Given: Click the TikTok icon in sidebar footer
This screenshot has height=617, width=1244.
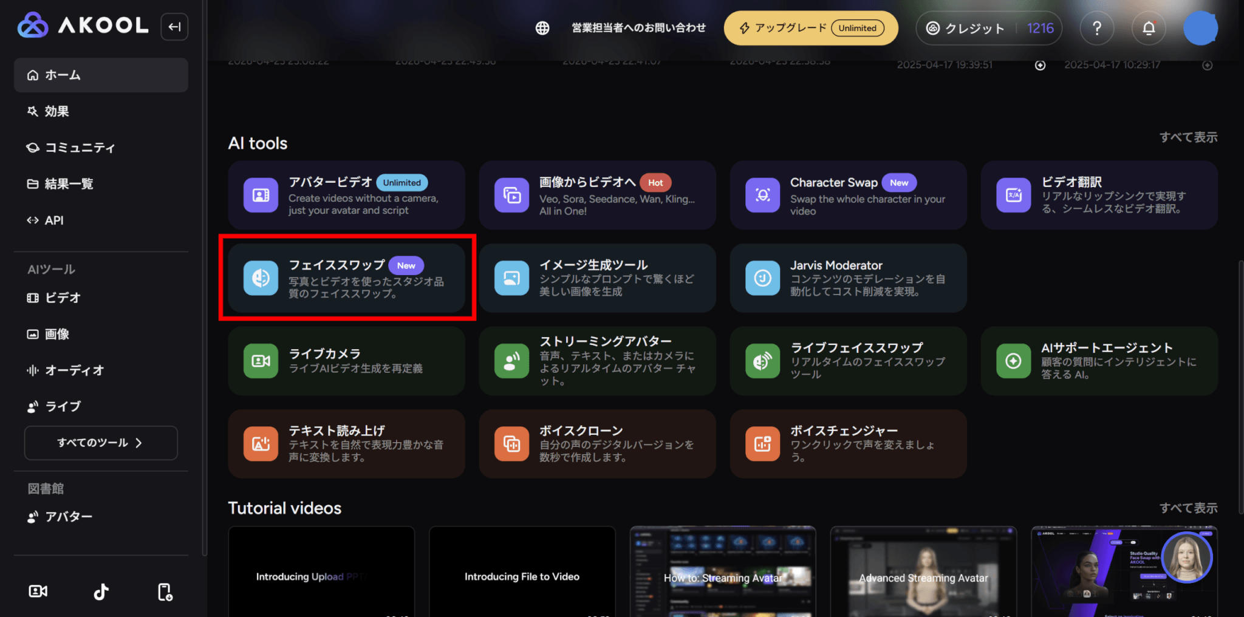Looking at the screenshot, I should tap(101, 591).
